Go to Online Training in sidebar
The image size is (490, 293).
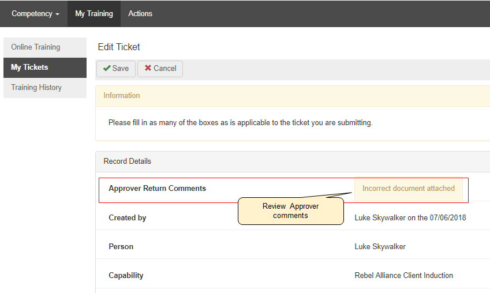pyautogui.click(x=36, y=47)
